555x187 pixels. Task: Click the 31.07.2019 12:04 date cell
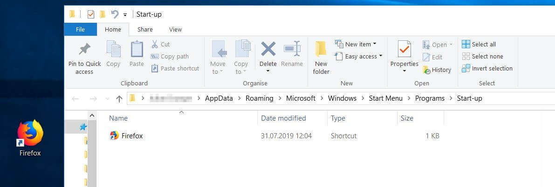click(x=286, y=135)
